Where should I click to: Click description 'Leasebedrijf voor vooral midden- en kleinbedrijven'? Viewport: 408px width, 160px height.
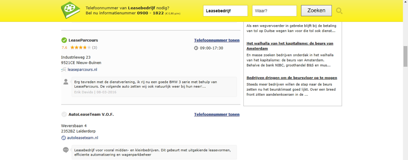[x=152, y=152]
